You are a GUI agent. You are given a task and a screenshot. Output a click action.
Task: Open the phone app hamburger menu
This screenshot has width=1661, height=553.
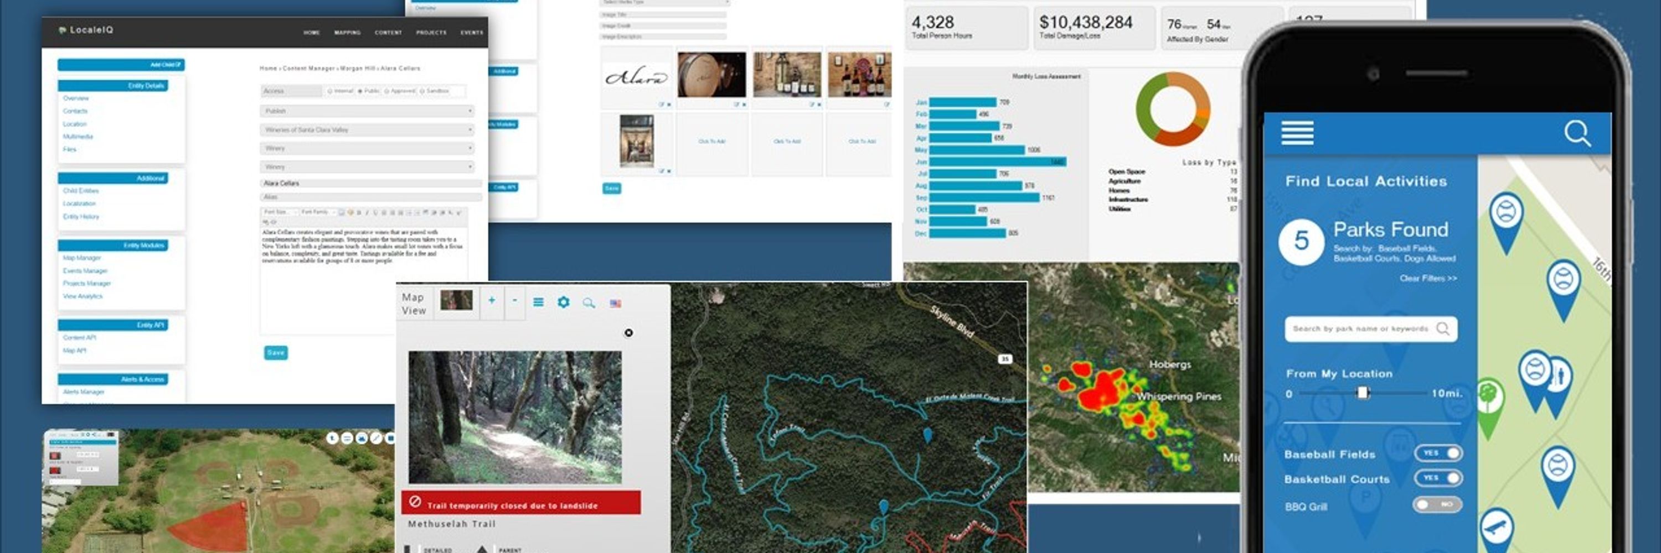click(1297, 133)
